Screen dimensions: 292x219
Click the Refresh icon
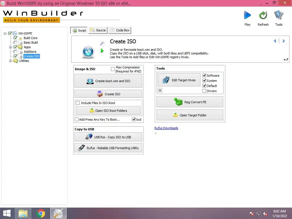(263, 15)
